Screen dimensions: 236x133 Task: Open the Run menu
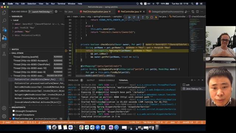click(53, 4)
